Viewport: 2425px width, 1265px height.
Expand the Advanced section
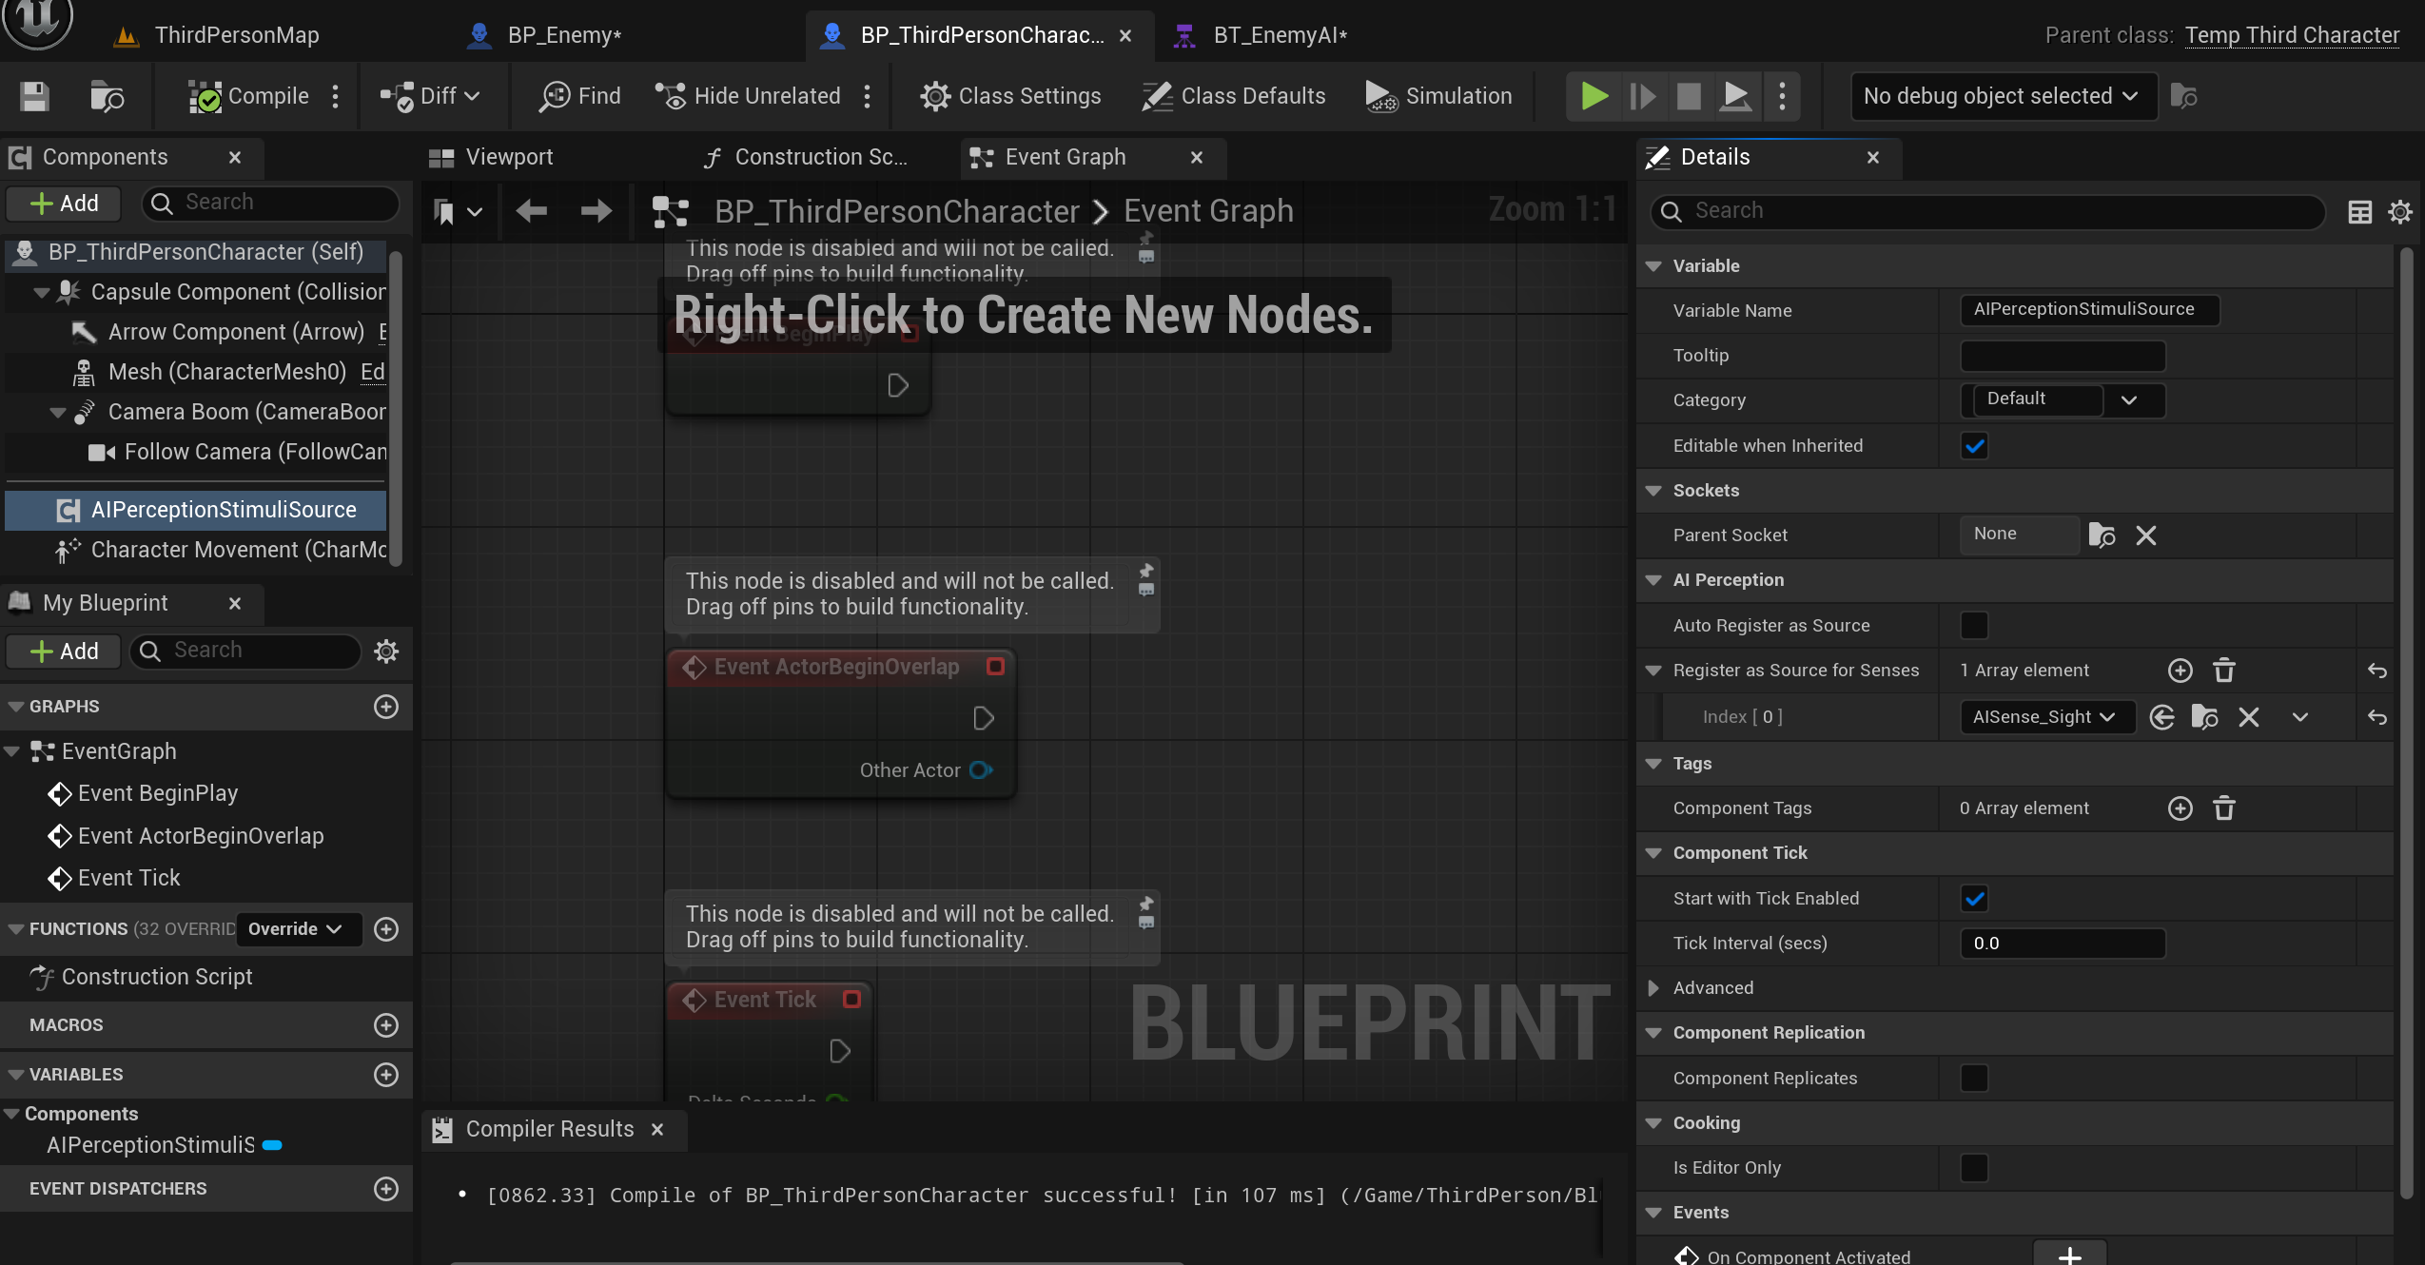click(1653, 988)
